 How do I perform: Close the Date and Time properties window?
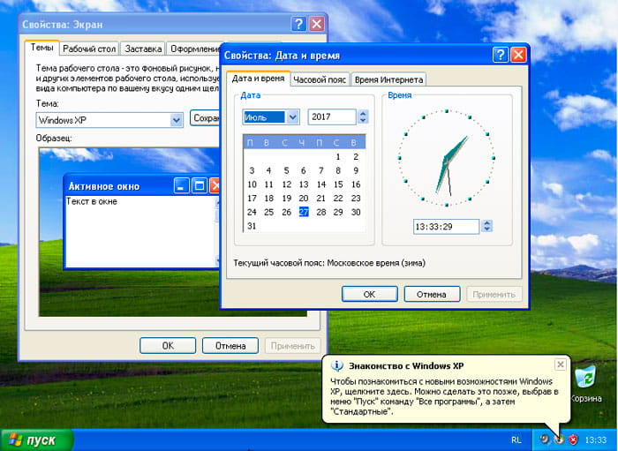click(x=518, y=55)
